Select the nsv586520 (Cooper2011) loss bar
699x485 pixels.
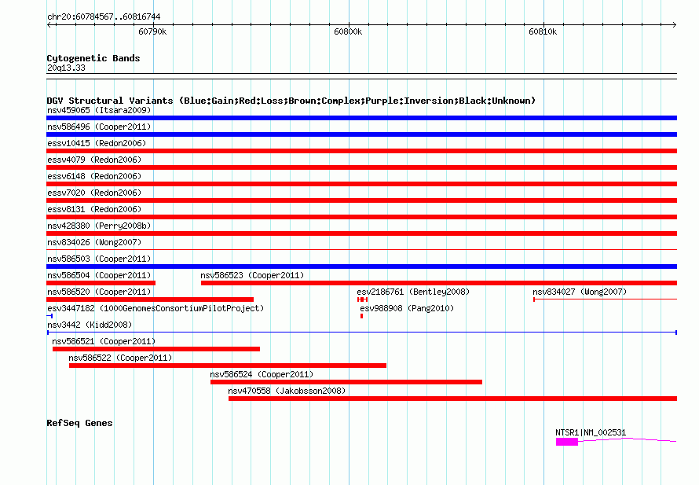click(x=150, y=299)
